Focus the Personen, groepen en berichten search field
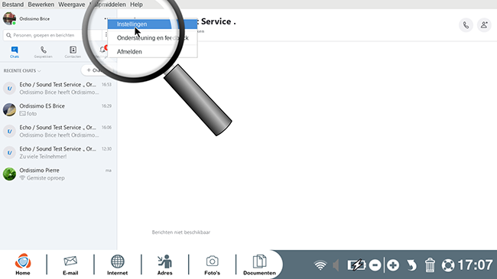 [x=52, y=35]
